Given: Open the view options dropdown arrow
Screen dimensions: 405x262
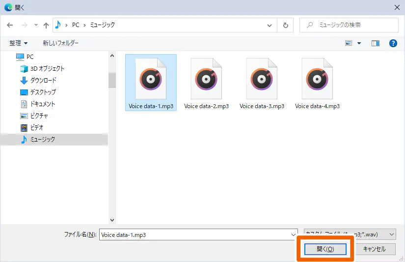Looking at the screenshot, I should (359, 43).
